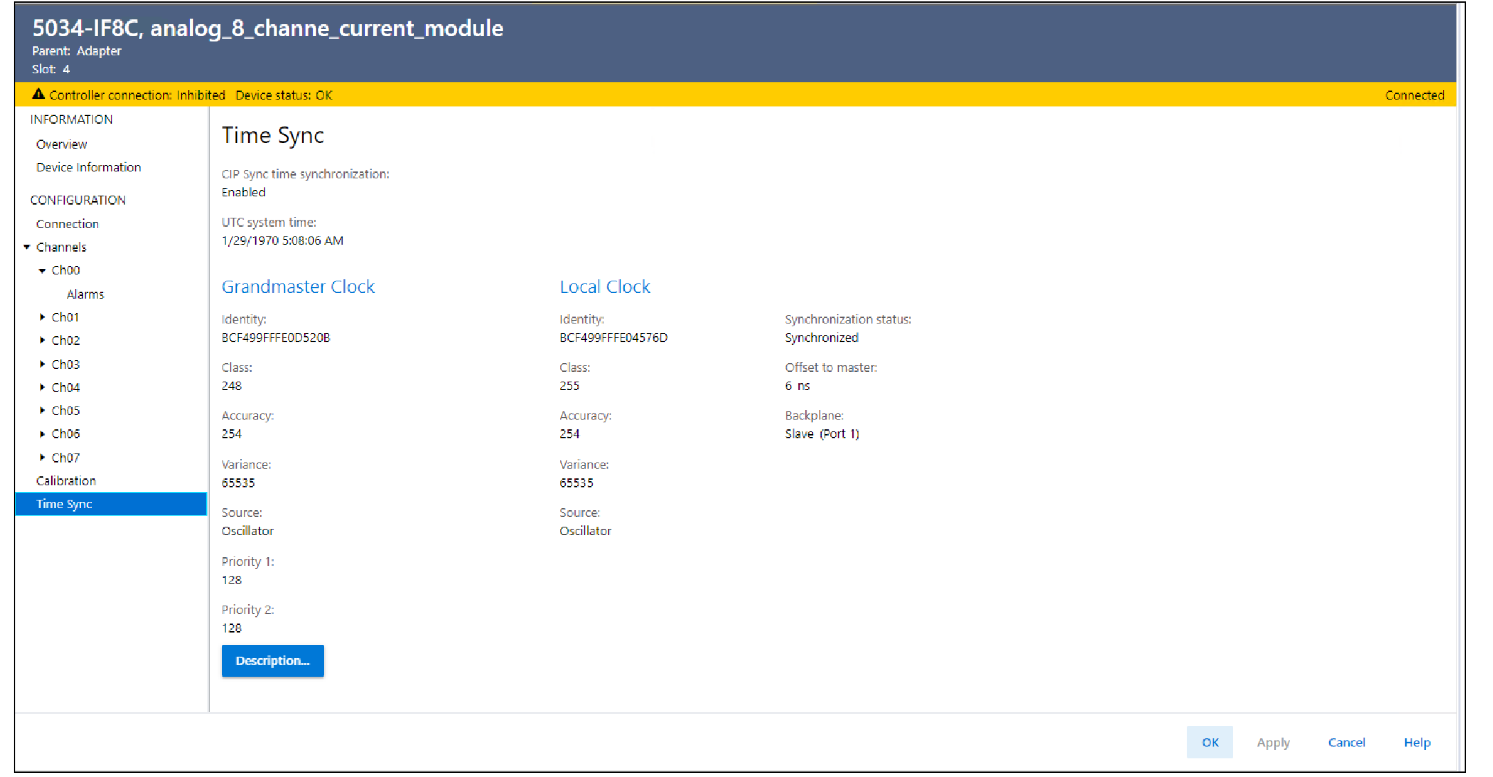Screen dimensions: 1493x777
Task: Select the Ch03 channel entry
Action: point(66,364)
